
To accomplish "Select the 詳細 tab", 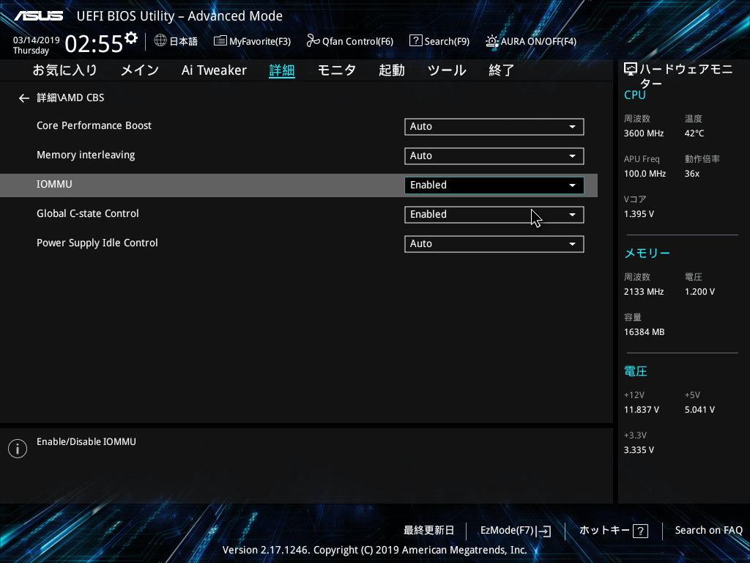I will click(x=282, y=70).
